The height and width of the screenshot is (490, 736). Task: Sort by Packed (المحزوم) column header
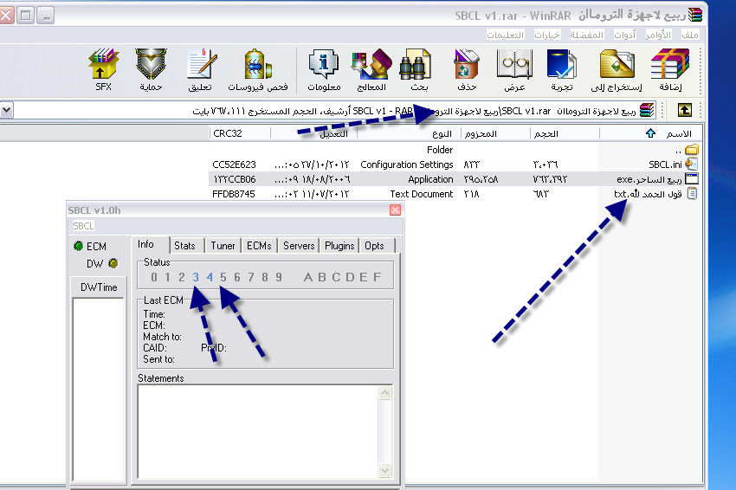(x=495, y=134)
